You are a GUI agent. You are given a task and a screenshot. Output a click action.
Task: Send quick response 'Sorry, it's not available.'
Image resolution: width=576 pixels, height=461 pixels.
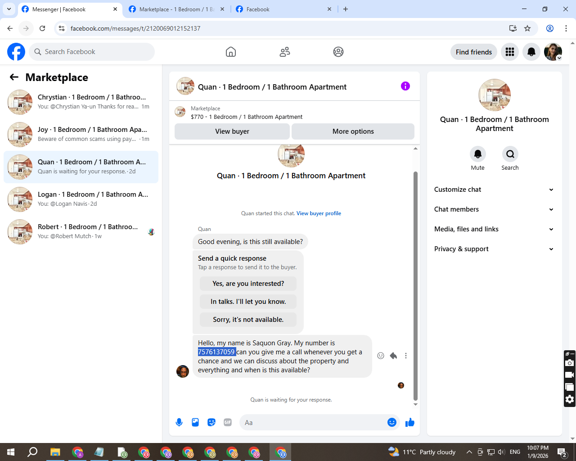click(248, 320)
